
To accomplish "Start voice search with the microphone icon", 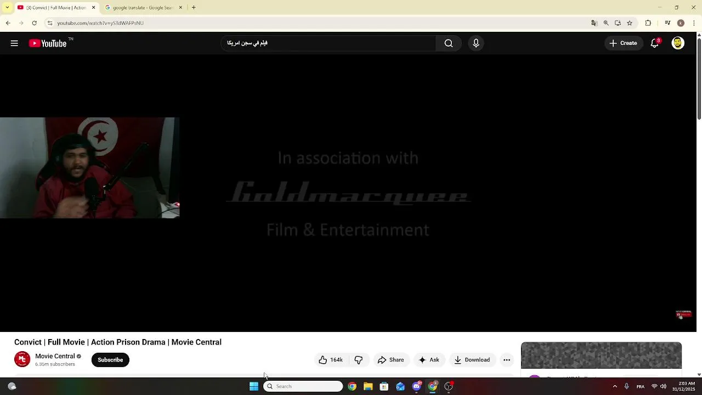I will [x=476, y=43].
